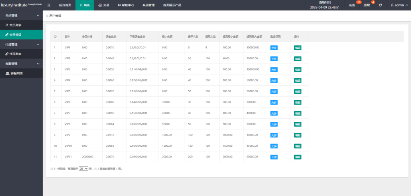Click 编辑 for VIP10
Image resolution: width=411 pixels, height=196 pixels.
click(x=298, y=146)
